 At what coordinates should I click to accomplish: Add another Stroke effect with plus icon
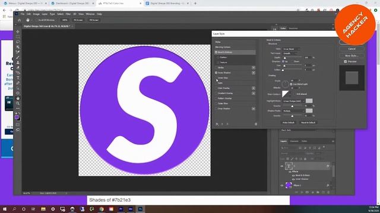(x=254, y=67)
